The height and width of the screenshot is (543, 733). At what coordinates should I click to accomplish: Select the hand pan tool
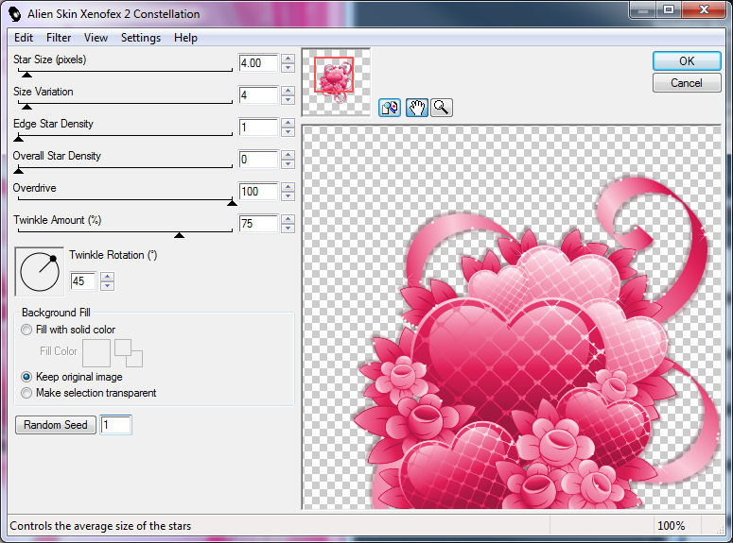[416, 108]
